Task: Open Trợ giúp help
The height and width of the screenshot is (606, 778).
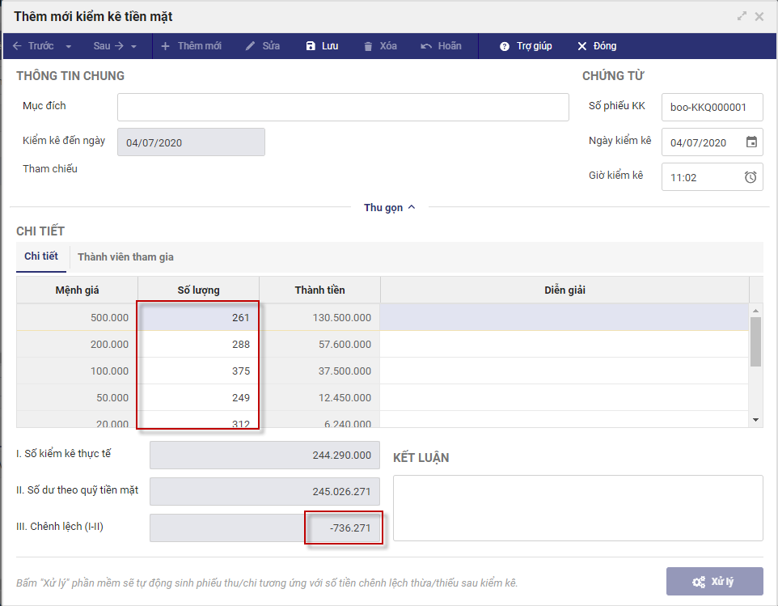Action: coord(526,46)
